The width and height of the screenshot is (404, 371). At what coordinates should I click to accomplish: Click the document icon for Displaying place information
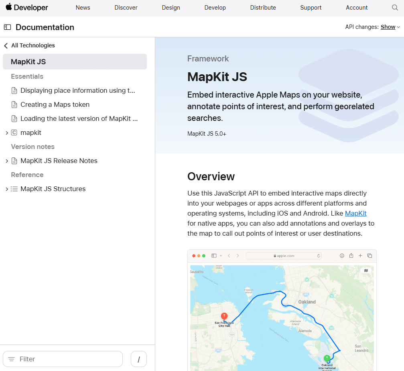14,90
